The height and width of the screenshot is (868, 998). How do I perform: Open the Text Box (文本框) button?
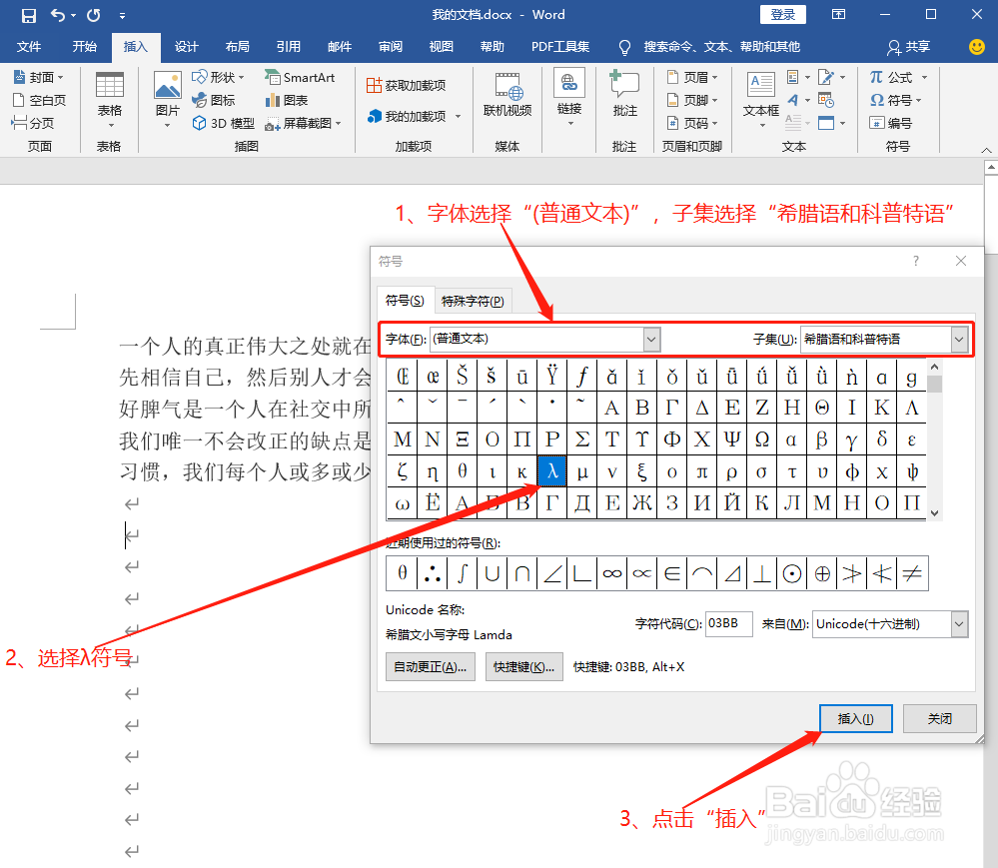(761, 99)
